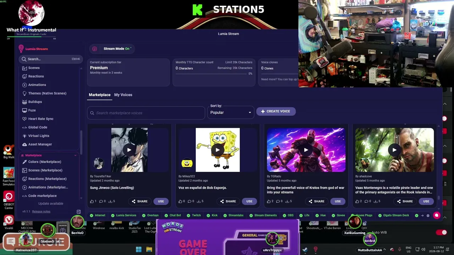The image size is (454, 255).
Task: Use the Kratos voice
Action: pos(338,201)
